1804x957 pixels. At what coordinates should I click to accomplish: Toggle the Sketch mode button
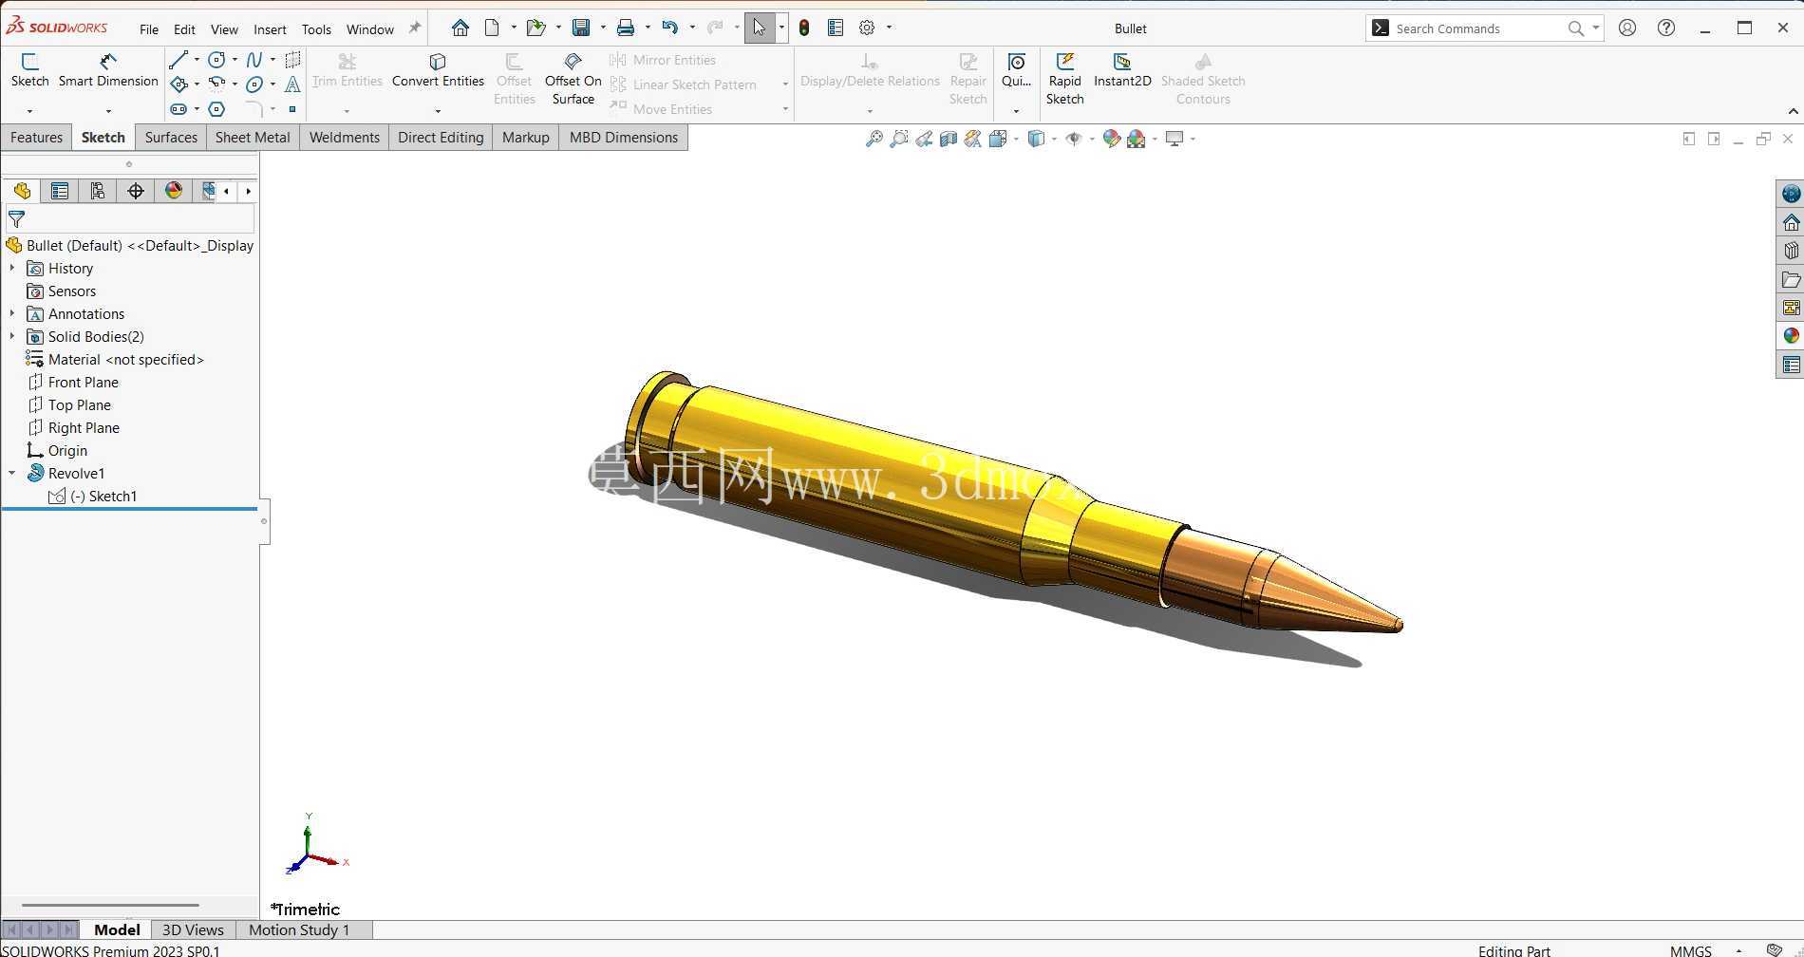pyautogui.click(x=29, y=71)
